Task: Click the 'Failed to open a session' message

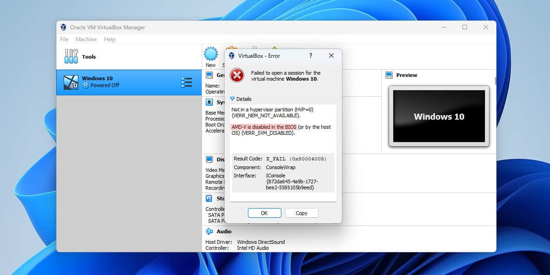Action: (286, 76)
